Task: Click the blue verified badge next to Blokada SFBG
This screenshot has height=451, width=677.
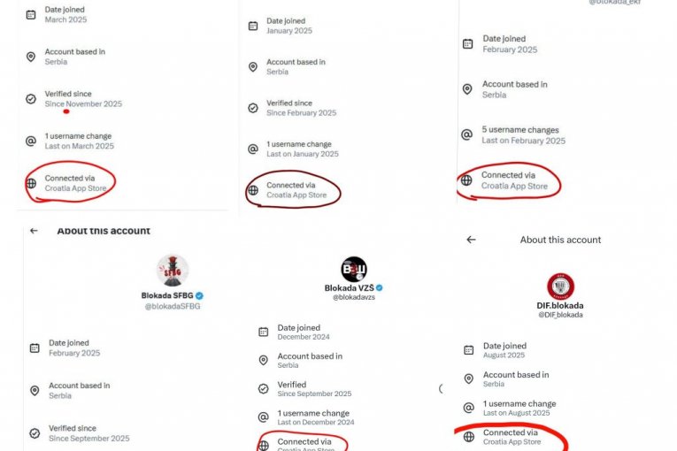Action: [200, 295]
